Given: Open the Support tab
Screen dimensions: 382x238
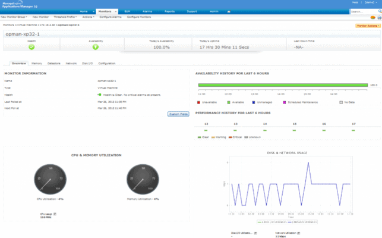Looking at the screenshot, I should (x=192, y=11).
